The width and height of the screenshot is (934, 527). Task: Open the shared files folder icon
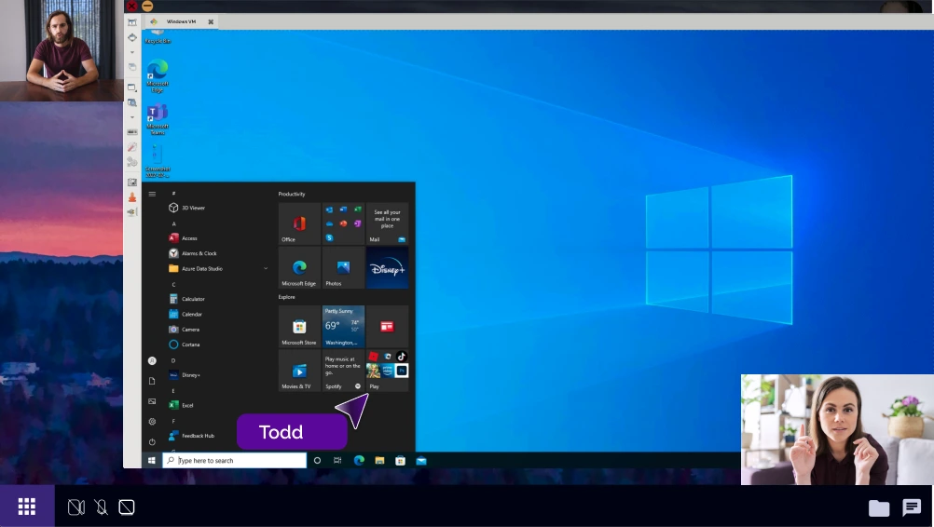click(x=879, y=507)
